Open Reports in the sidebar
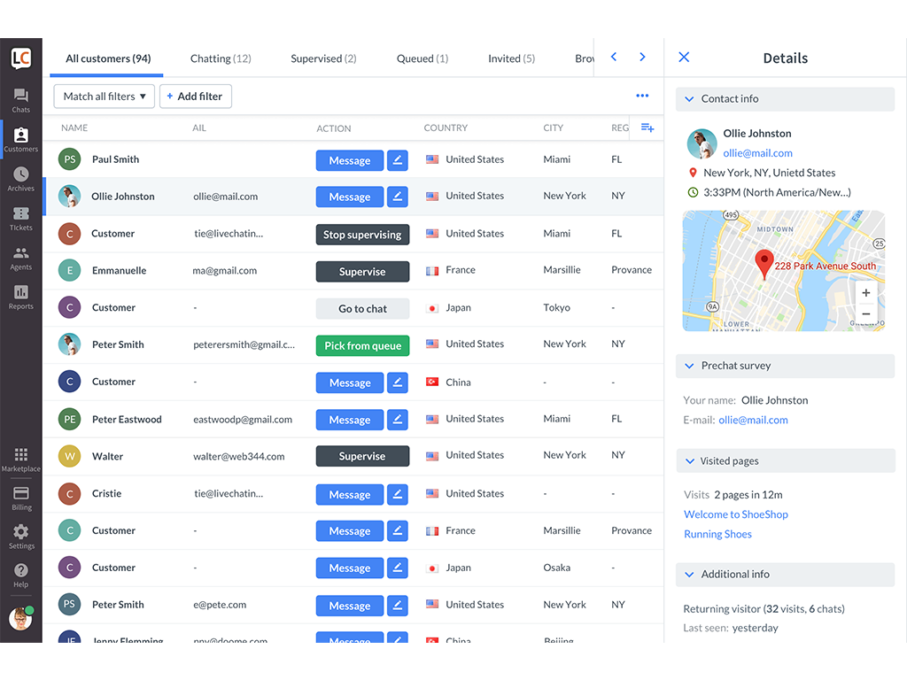The image size is (907, 680). 20,297
